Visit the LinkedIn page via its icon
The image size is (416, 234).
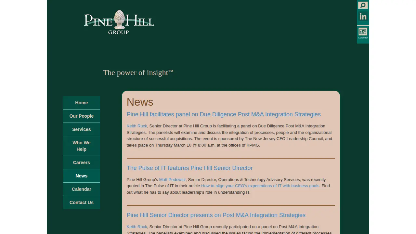pos(363,17)
